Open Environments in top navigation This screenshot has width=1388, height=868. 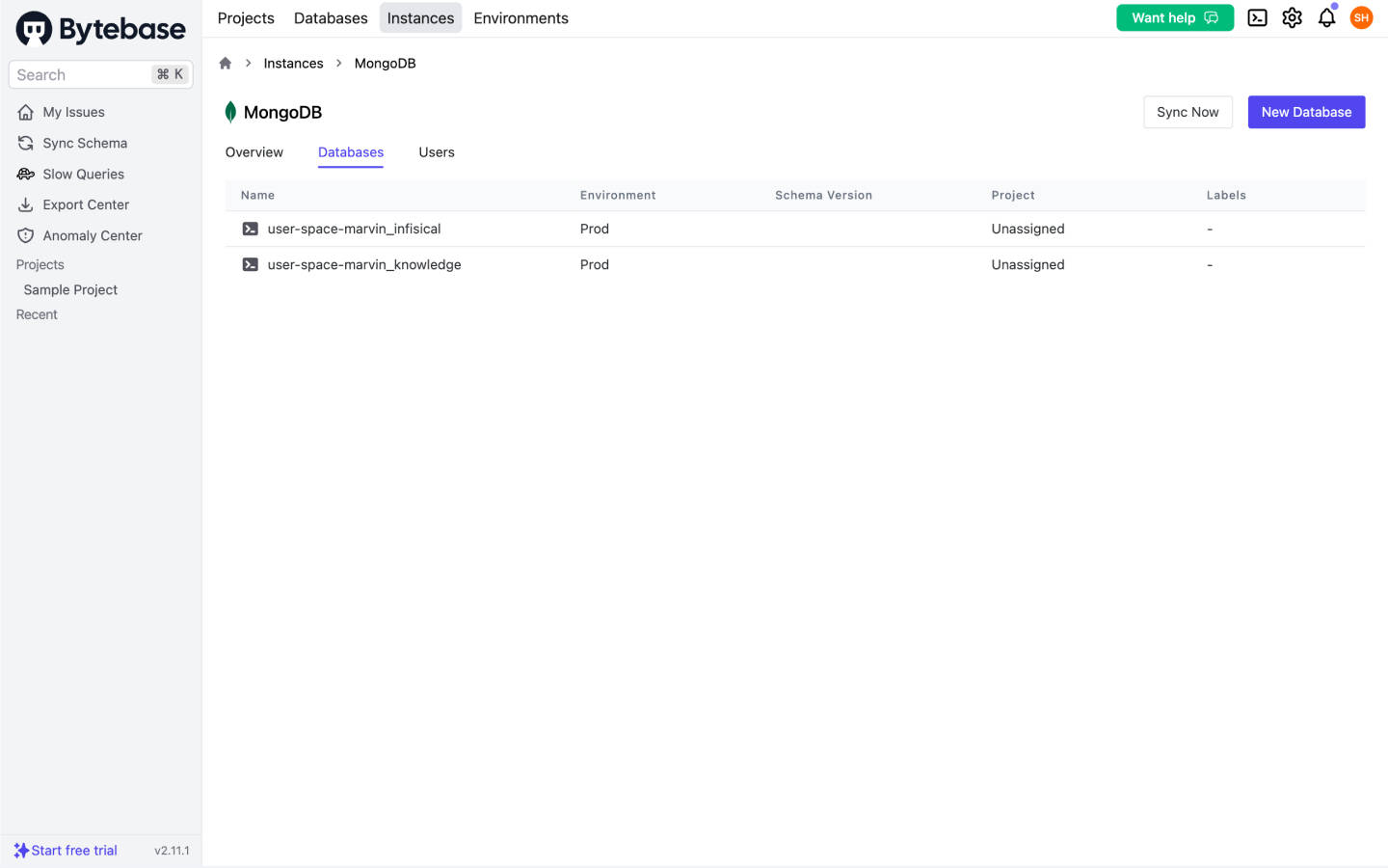click(x=520, y=18)
